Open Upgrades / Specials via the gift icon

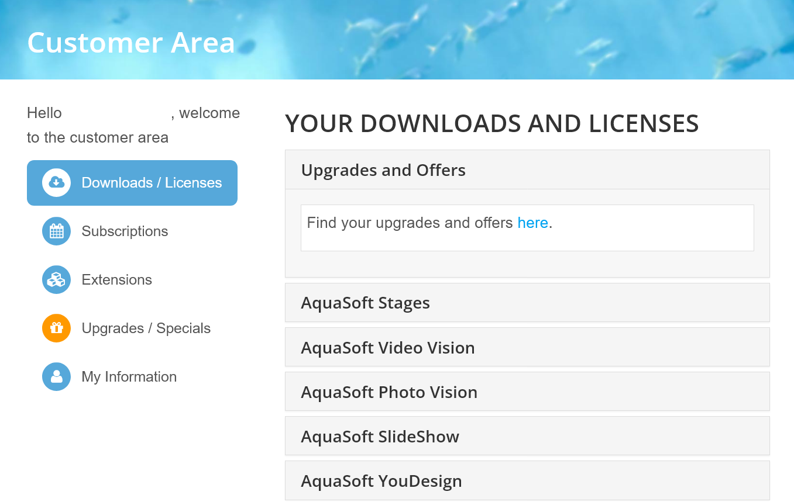click(56, 328)
